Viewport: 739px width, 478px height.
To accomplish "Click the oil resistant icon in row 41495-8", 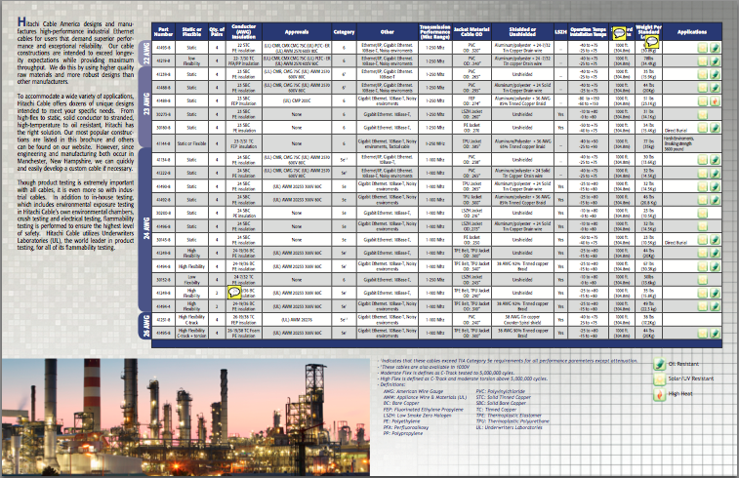I will [x=716, y=46].
